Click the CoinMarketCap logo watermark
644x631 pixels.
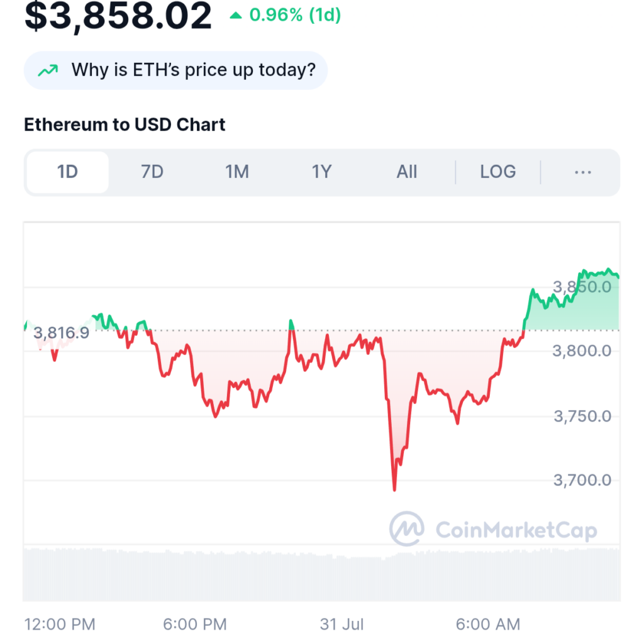(493, 528)
